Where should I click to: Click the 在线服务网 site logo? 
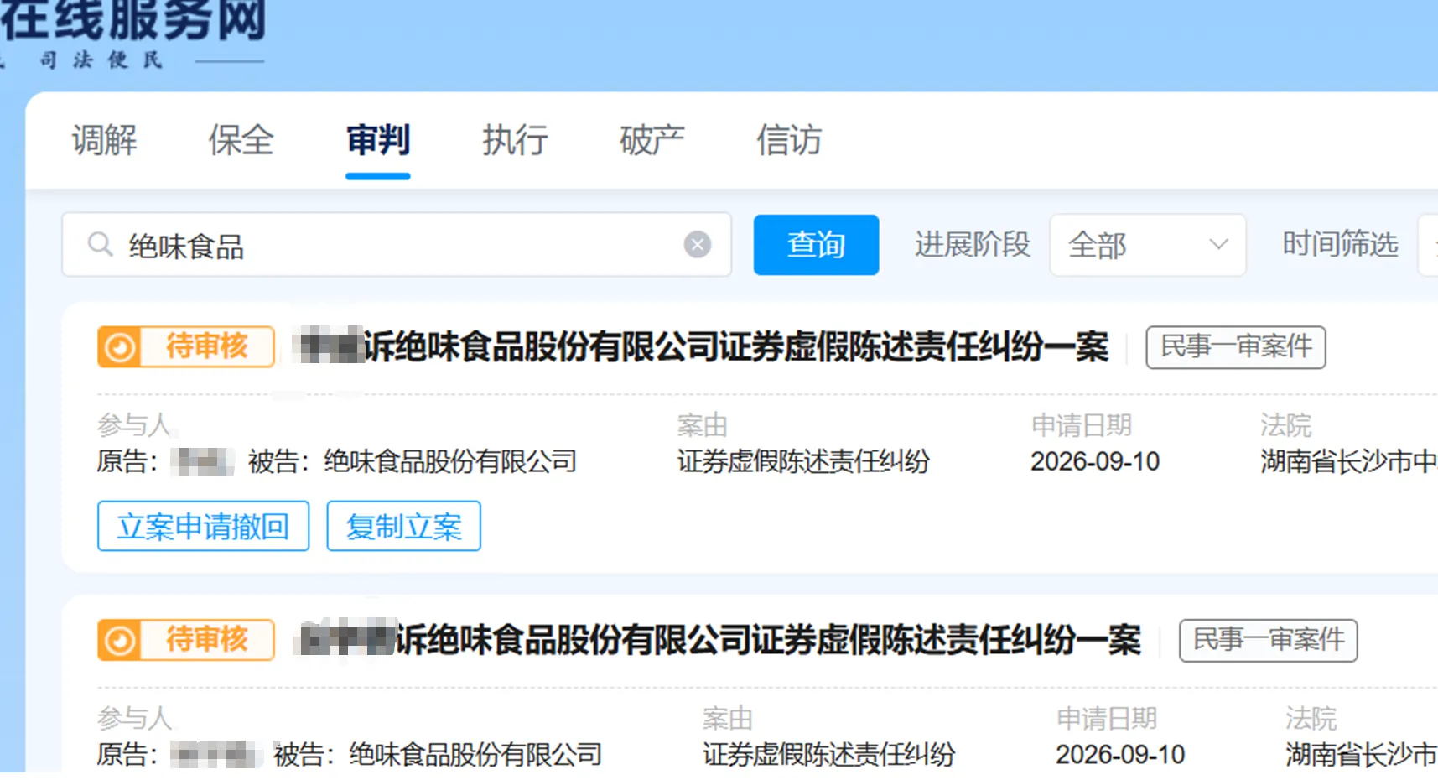(132, 21)
